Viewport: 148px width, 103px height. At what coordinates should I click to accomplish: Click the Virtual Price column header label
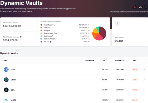[119, 60]
